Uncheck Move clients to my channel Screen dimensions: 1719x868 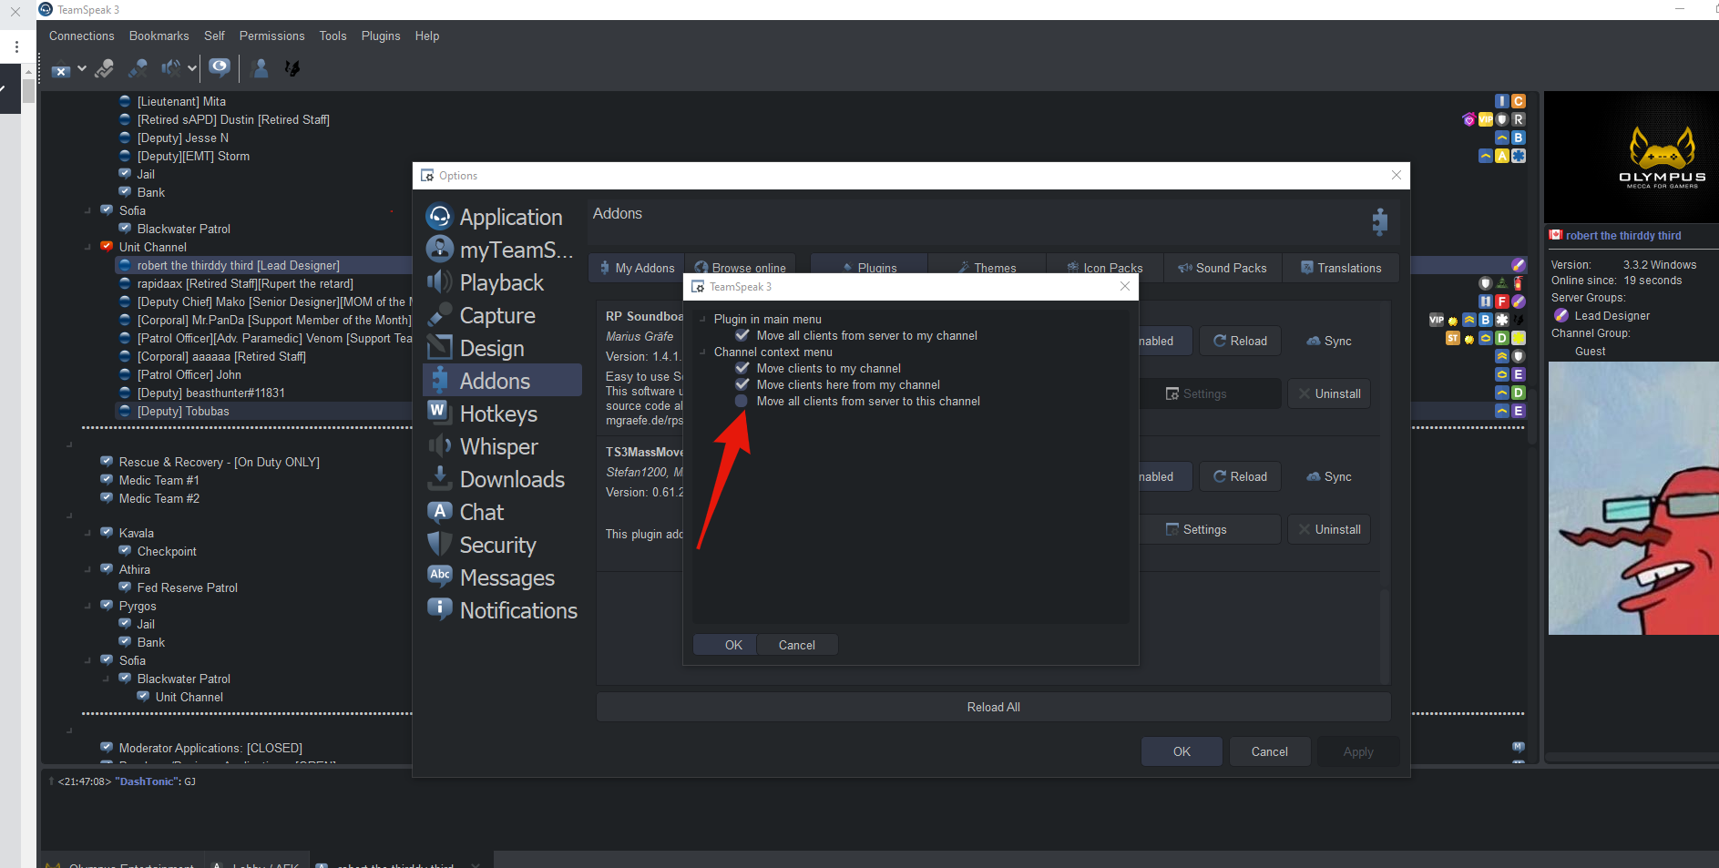click(742, 368)
